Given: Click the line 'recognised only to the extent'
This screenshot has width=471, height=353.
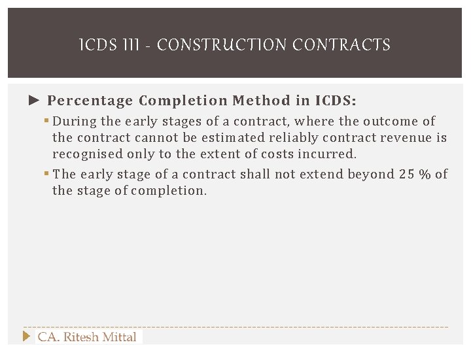Looking at the screenshot, I should point(204,154).
